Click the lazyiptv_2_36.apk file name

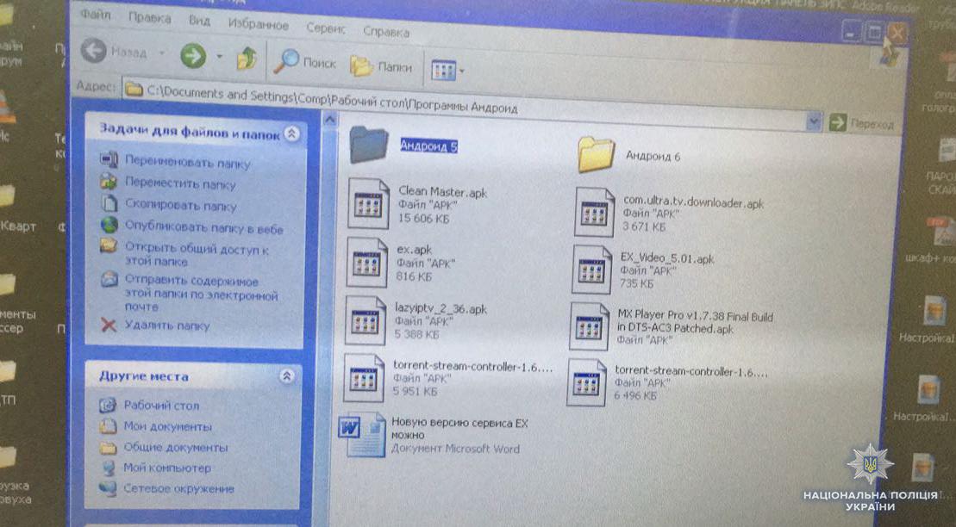coord(441,309)
